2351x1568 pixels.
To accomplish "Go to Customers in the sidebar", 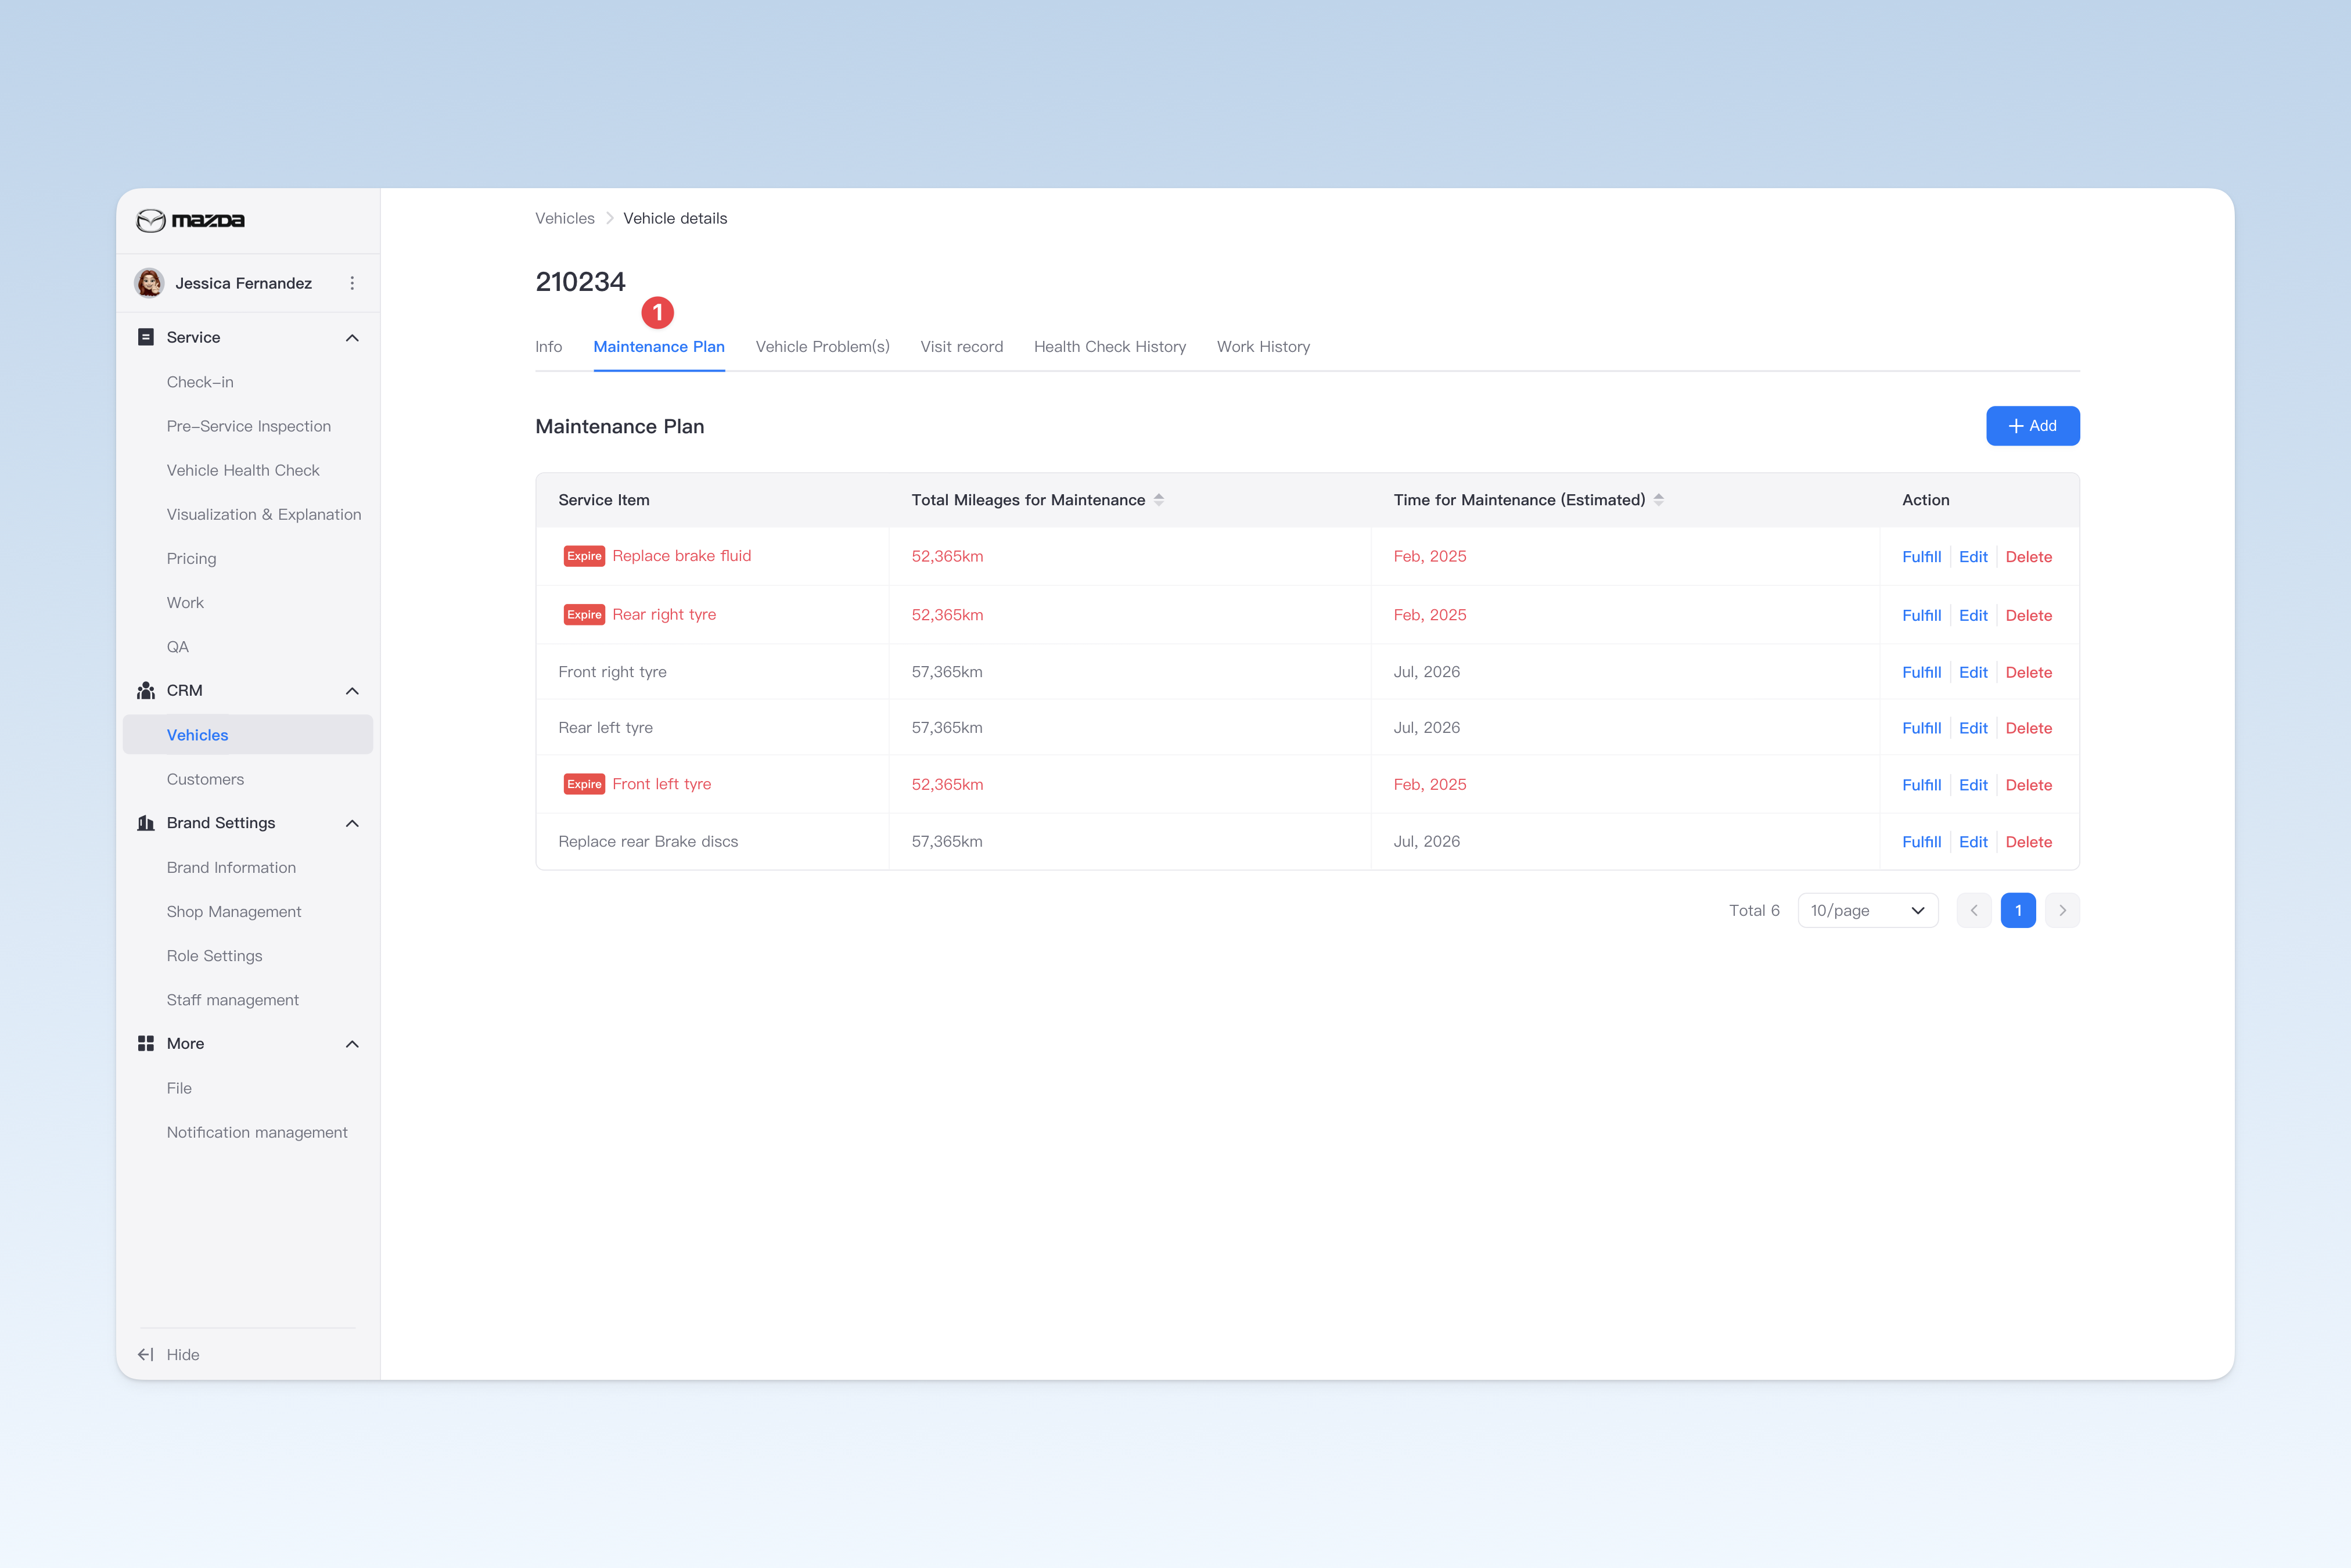I will point(205,779).
